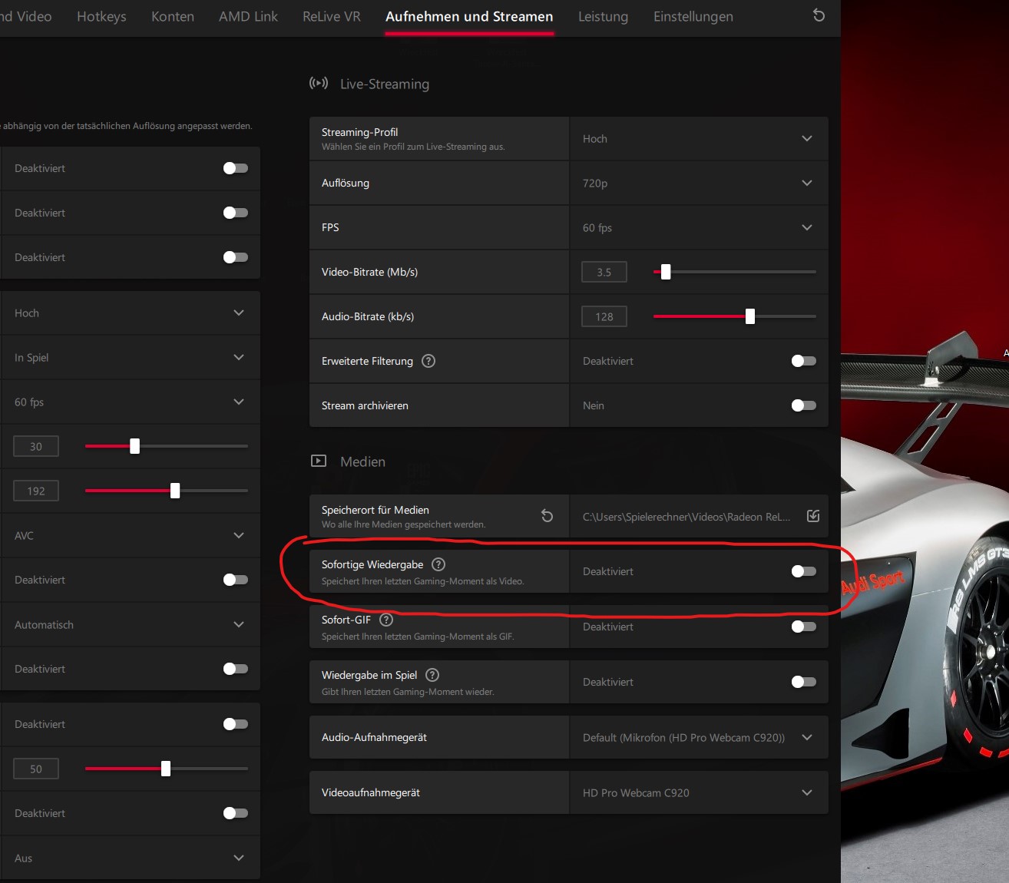Toggle the Deaktiviert switch directly below Automatisch
The height and width of the screenshot is (883, 1009).
[236, 669]
